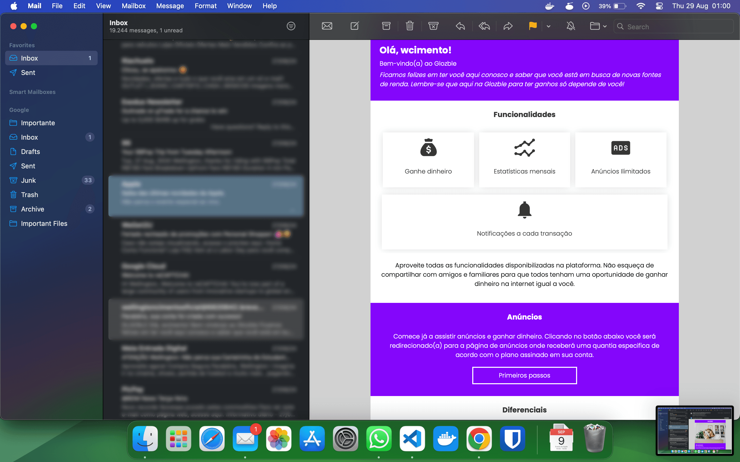Open Docker Desktop from the Dock
This screenshot has width=740, height=462.
coord(446,439)
